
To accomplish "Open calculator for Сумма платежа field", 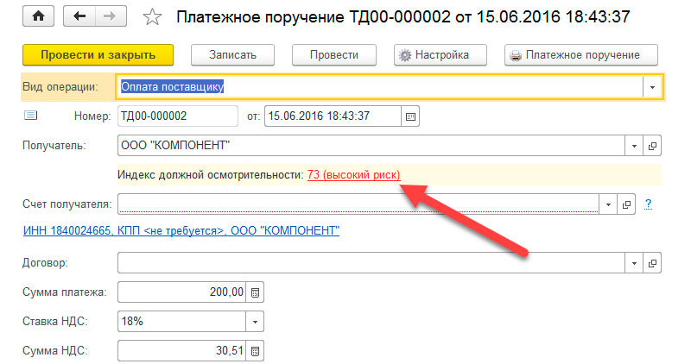I will 255,292.
